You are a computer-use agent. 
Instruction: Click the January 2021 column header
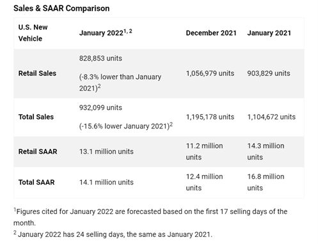(x=269, y=33)
